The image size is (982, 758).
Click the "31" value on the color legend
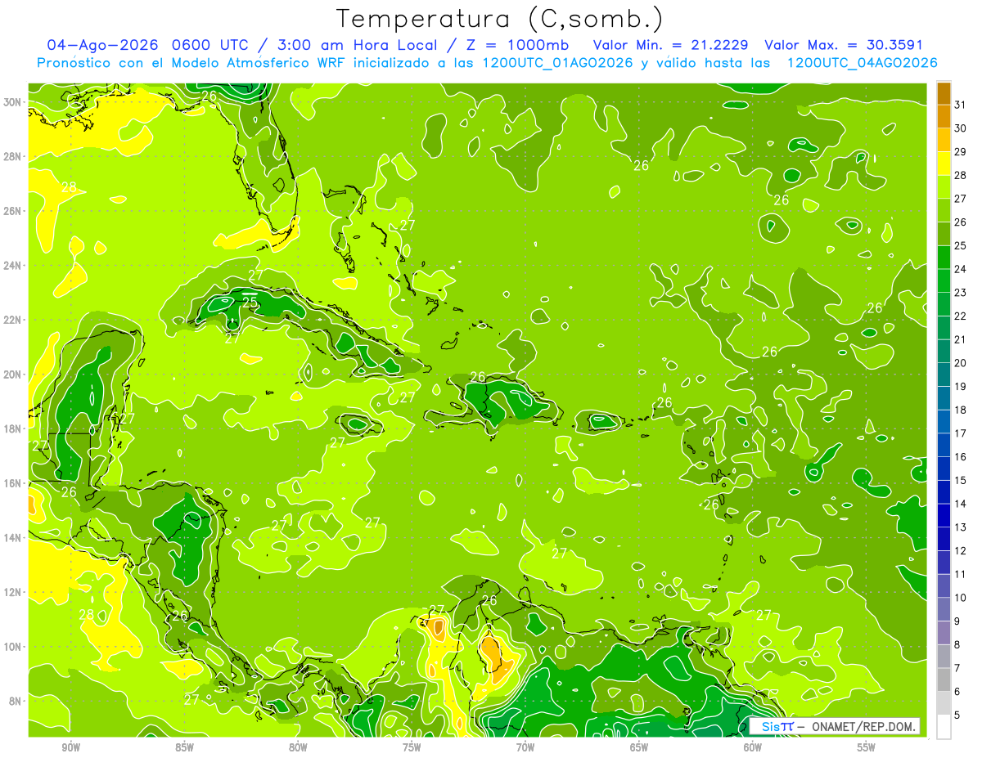pos(962,105)
